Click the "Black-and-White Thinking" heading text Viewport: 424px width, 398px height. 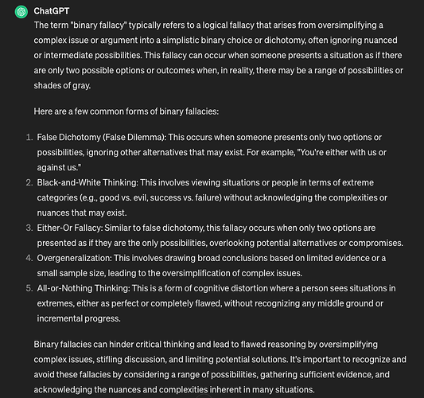pyautogui.click(x=88, y=182)
